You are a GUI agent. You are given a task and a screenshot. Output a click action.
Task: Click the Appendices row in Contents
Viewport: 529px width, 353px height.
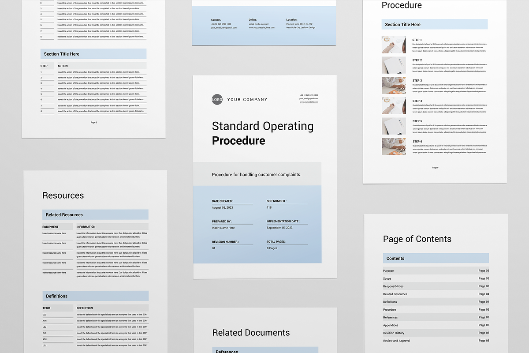436,326
